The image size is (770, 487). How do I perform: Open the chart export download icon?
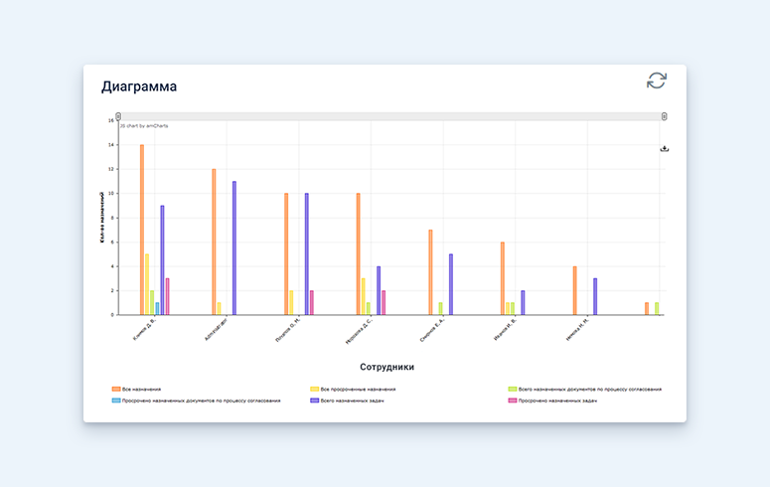click(664, 149)
